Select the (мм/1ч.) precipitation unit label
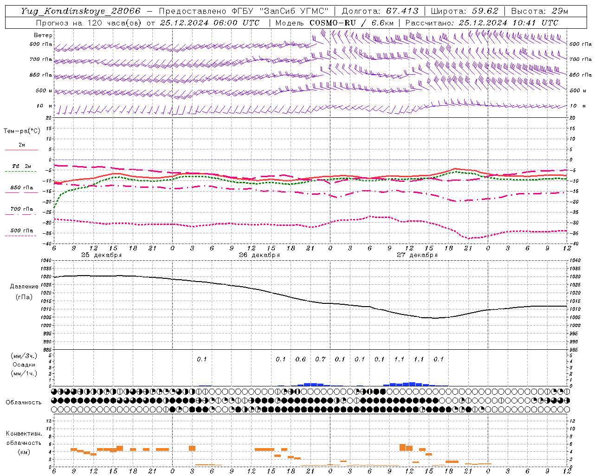 tap(24, 373)
